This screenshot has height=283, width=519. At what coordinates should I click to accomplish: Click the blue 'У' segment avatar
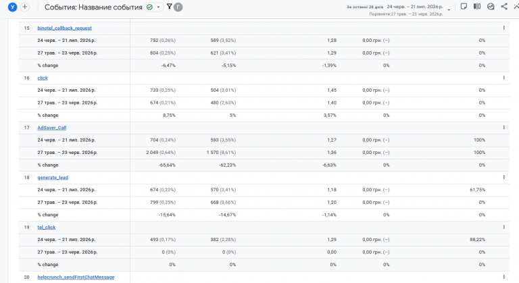click(x=12, y=7)
